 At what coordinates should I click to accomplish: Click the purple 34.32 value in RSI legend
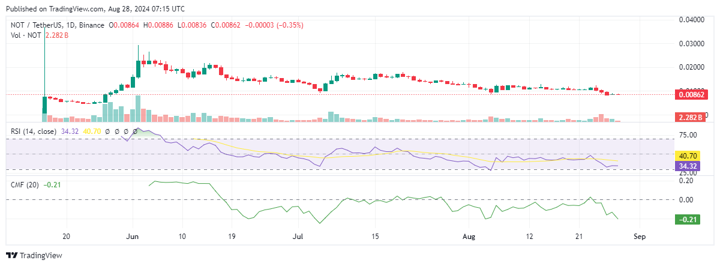[71, 131]
